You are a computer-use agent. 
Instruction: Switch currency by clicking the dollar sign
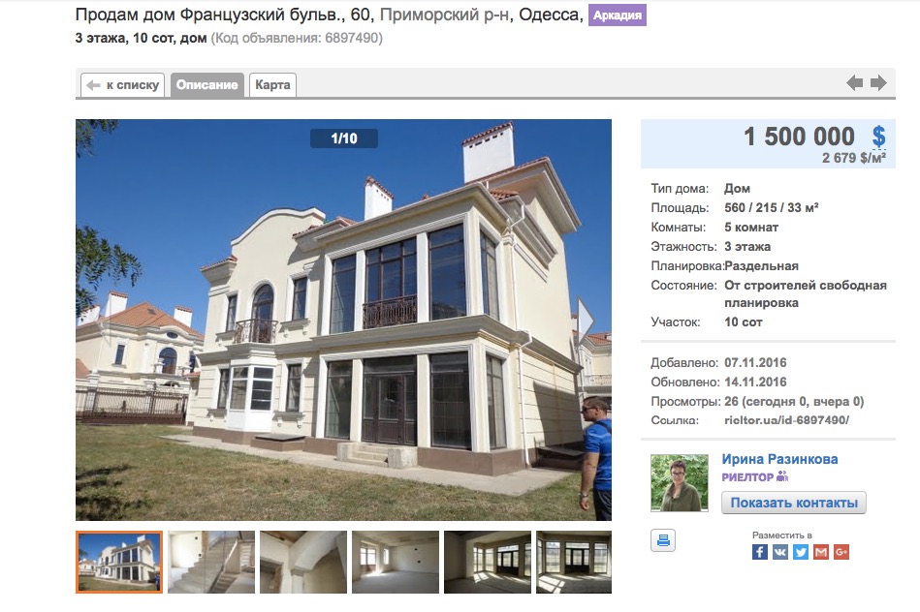coord(878,137)
